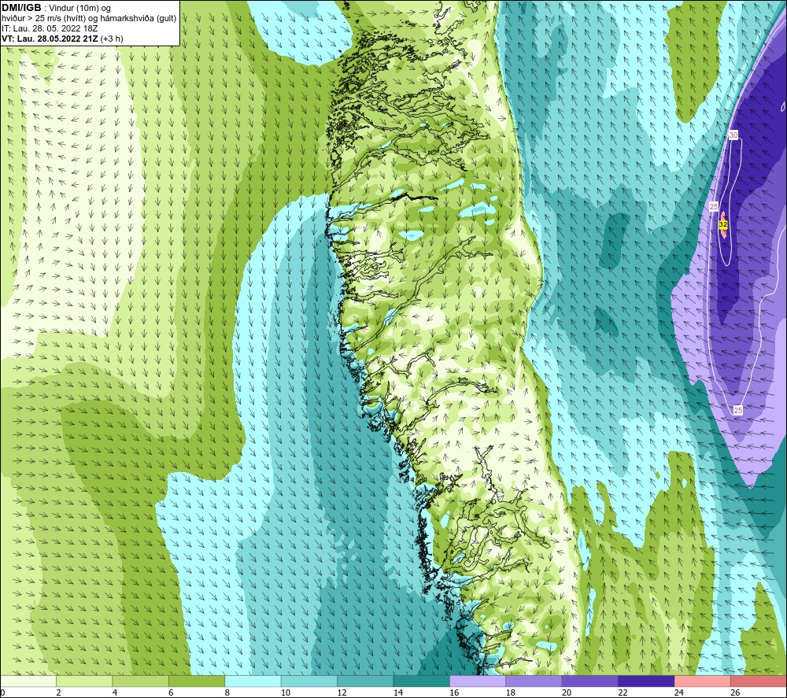
Task: Click the legend scale number 10
Action: [x=286, y=692]
